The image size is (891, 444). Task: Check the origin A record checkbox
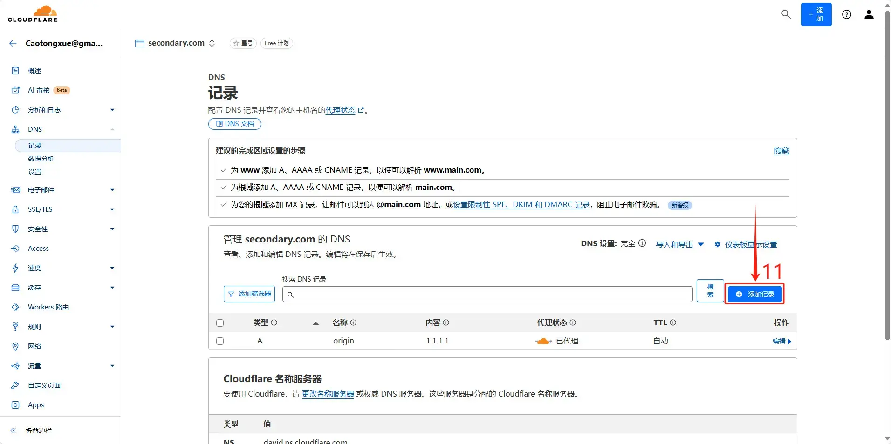point(220,341)
